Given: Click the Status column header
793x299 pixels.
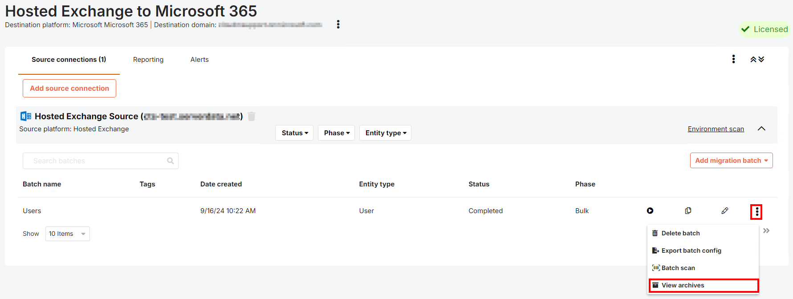Looking at the screenshot, I should click(x=479, y=184).
